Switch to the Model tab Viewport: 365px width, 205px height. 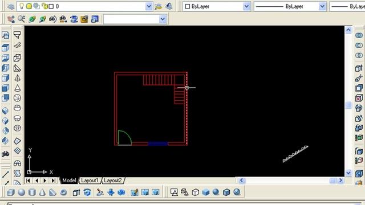[69, 181]
